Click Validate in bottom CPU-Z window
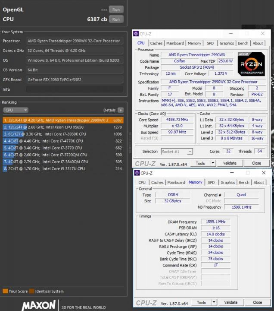Viewport: 274px width, 311px height. [x=231, y=302]
